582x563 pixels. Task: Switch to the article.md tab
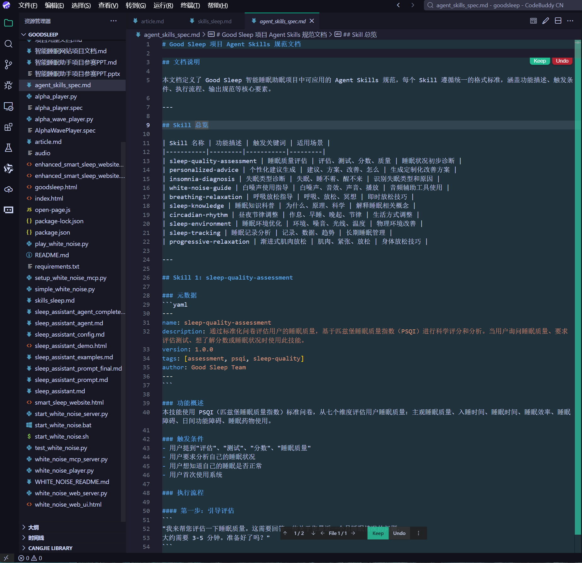click(152, 21)
